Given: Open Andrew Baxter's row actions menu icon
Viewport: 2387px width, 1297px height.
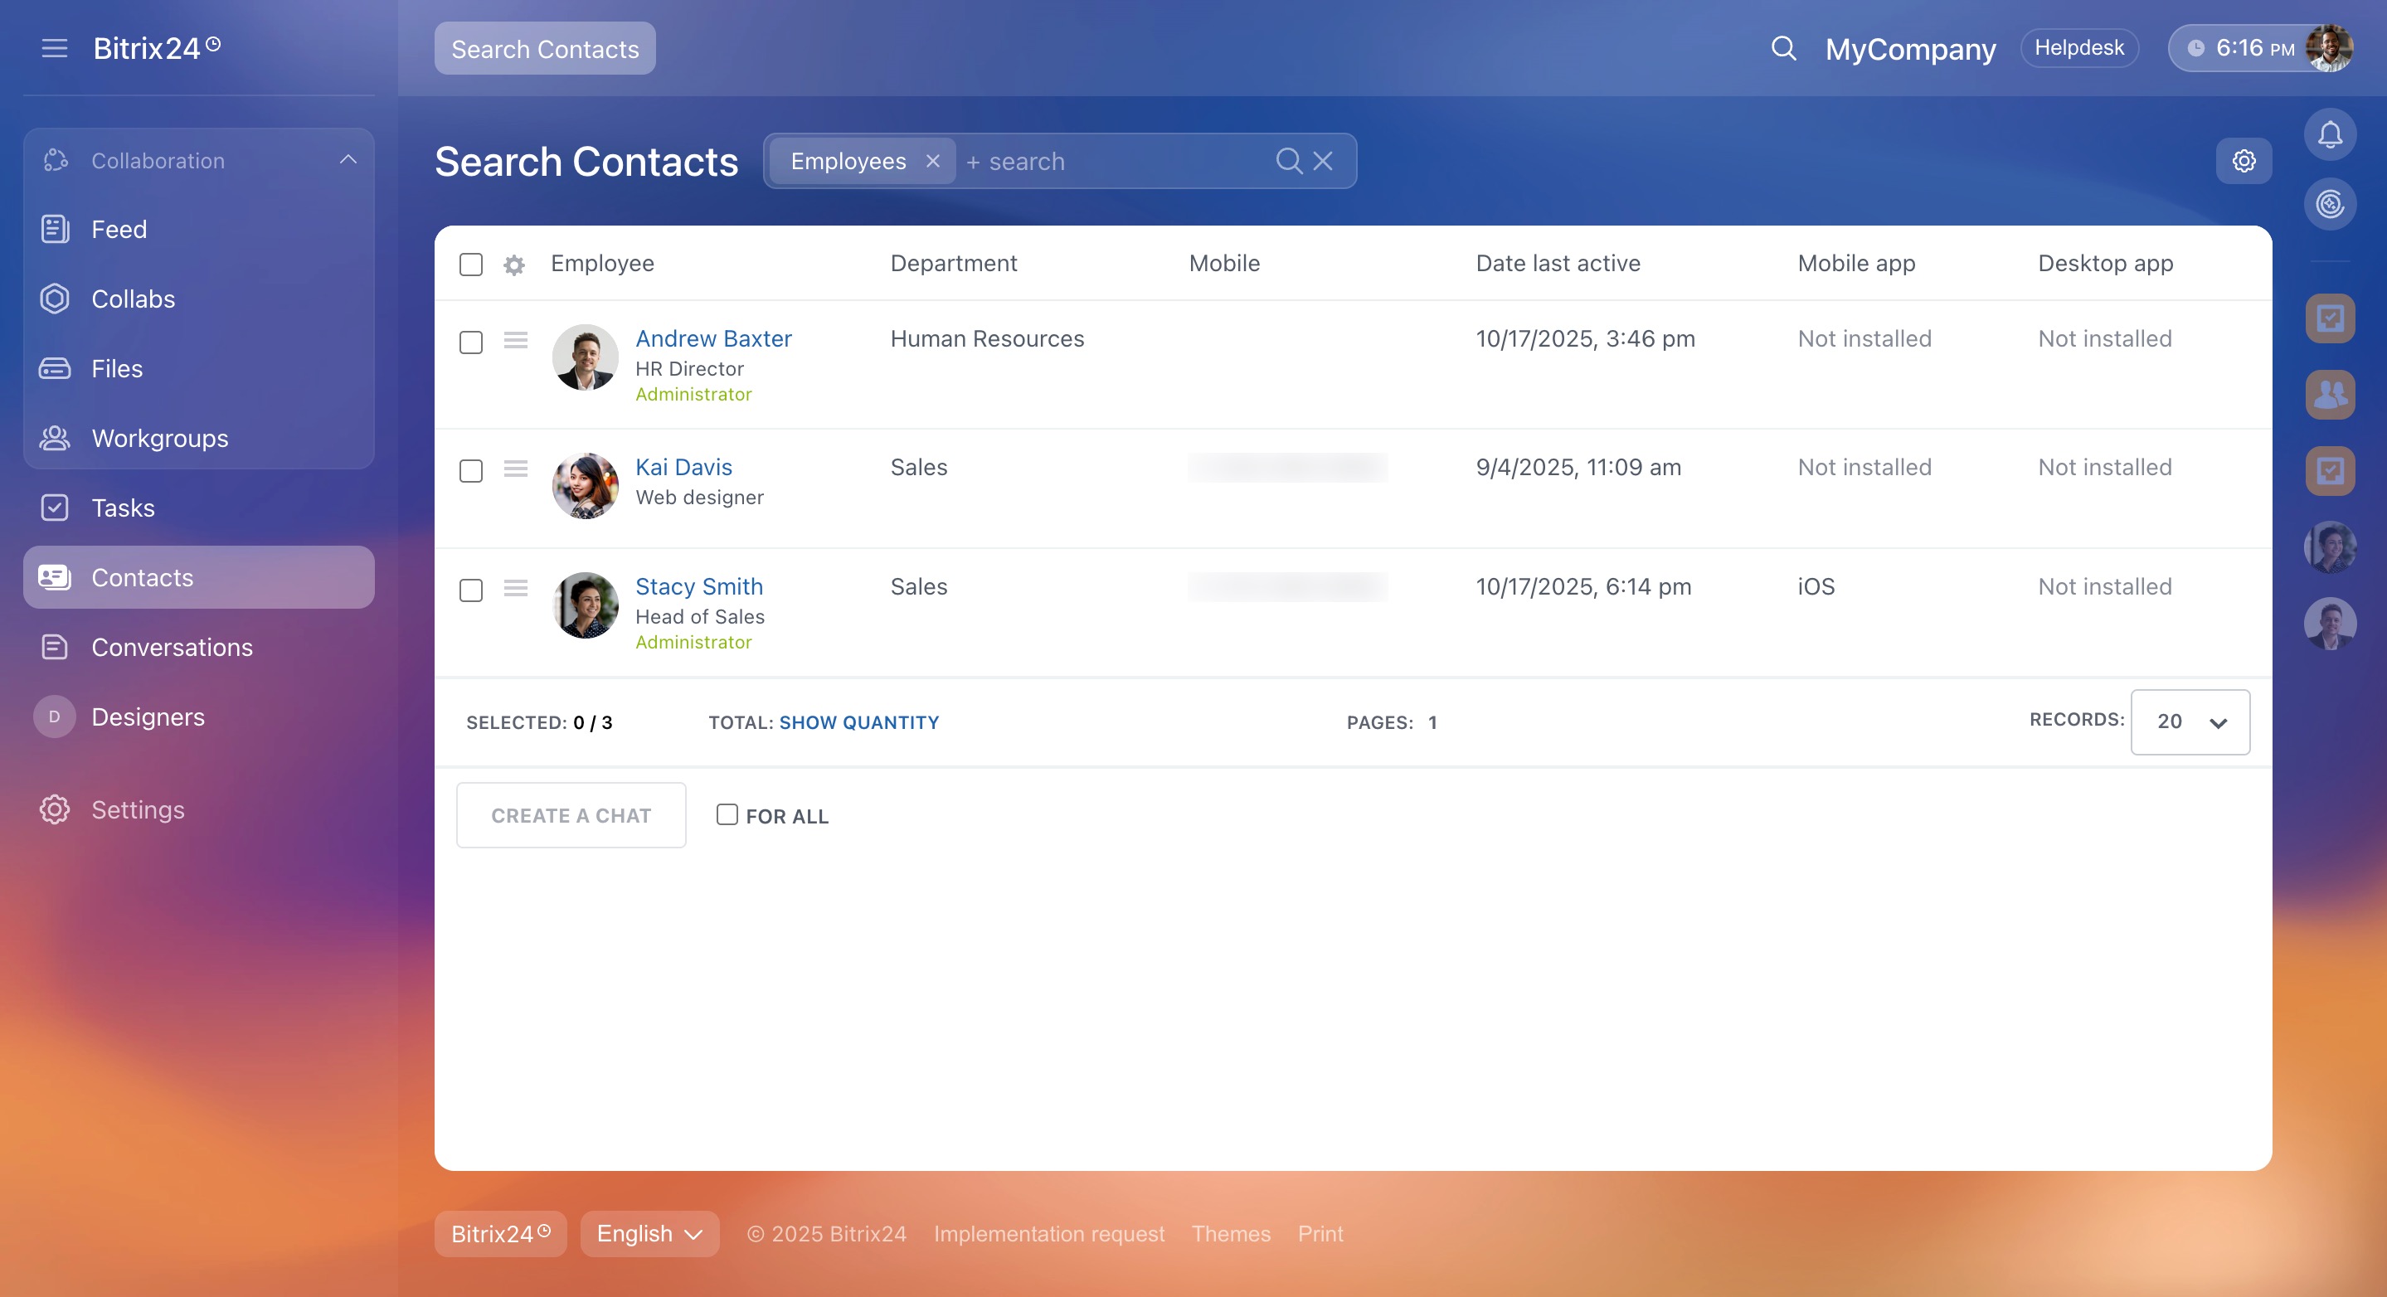Looking at the screenshot, I should coord(516,341).
